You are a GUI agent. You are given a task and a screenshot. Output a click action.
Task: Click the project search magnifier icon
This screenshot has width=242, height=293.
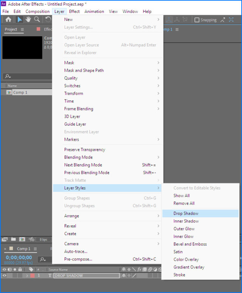click(x=7, y=77)
